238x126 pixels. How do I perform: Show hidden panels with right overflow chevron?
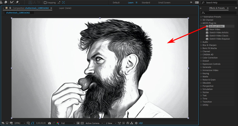click(236, 8)
